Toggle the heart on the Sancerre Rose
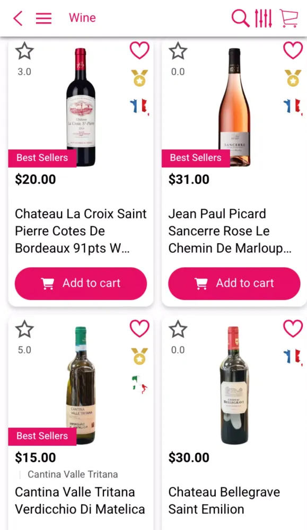307x530 pixels. 293,50
